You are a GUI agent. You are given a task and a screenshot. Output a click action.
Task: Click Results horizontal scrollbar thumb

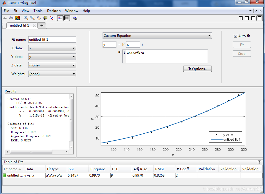[31, 152]
